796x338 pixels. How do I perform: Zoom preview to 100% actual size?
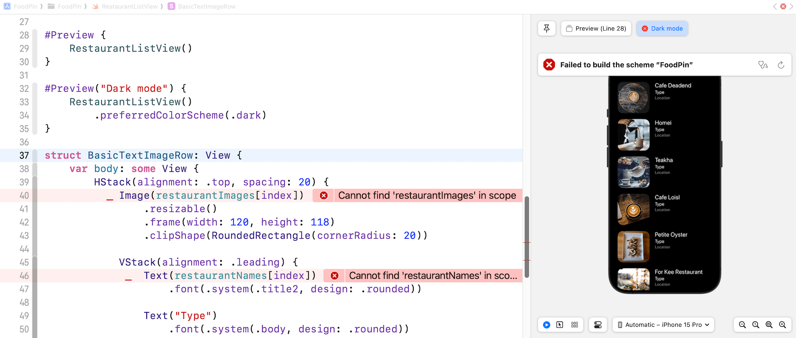click(755, 325)
